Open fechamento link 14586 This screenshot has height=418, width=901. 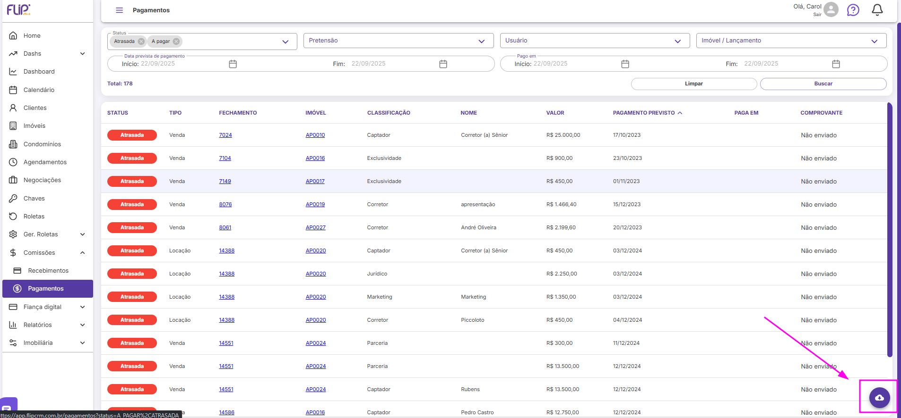(226, 412)
